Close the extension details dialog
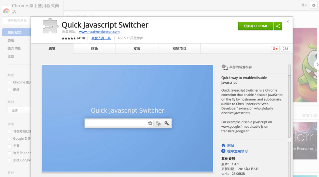The height and width of the screenshot is (177, 319). pos(287,21)
